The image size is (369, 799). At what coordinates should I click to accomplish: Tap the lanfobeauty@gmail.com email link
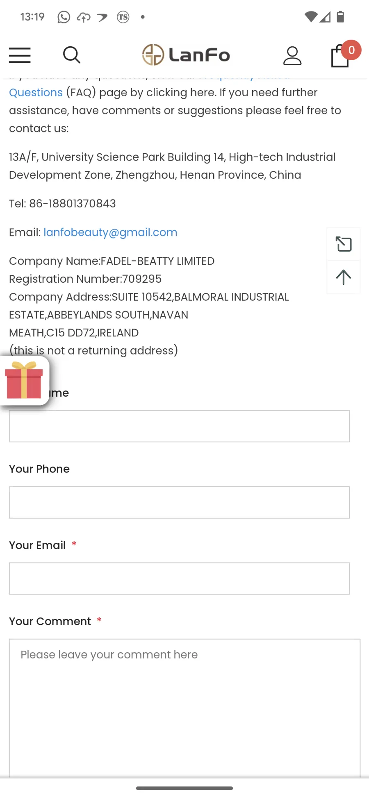110,232
